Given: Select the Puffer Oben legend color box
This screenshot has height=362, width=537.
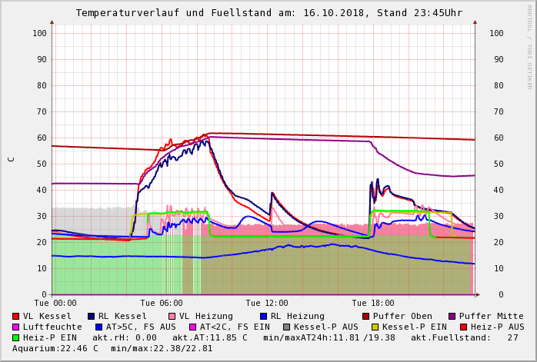Looking at the screenshot, I should (366, 316).
